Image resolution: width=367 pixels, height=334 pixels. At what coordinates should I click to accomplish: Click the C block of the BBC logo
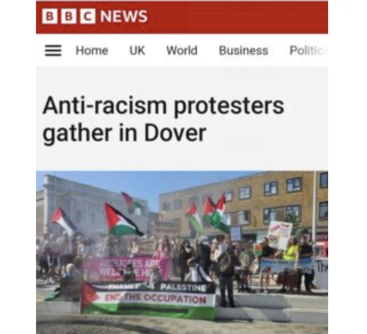88,16
